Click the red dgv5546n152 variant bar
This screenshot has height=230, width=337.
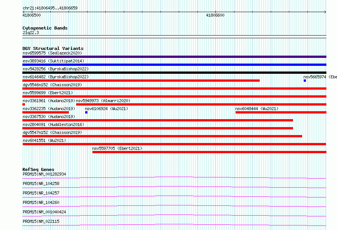(174, 89)
